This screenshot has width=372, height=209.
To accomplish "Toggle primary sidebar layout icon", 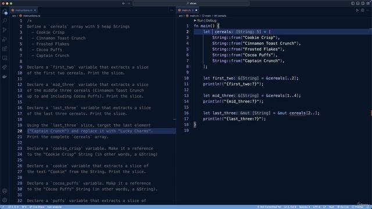I will pos(353,3).
